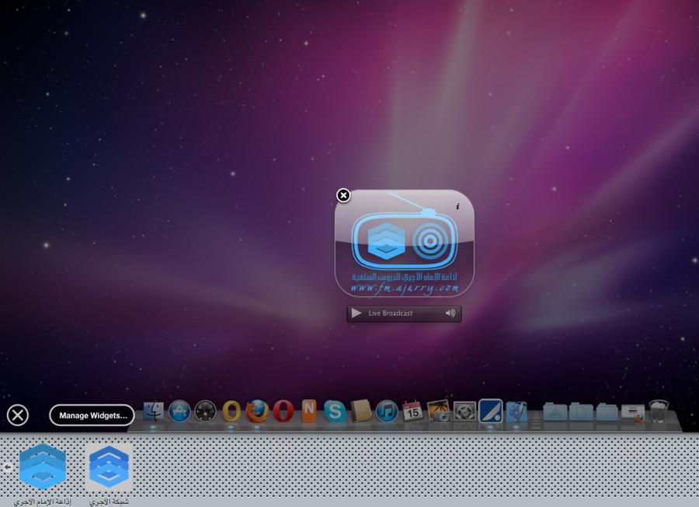Play the Live Broadcast radio stream
This screenshot has width=699, height=507.
[356, 313]
